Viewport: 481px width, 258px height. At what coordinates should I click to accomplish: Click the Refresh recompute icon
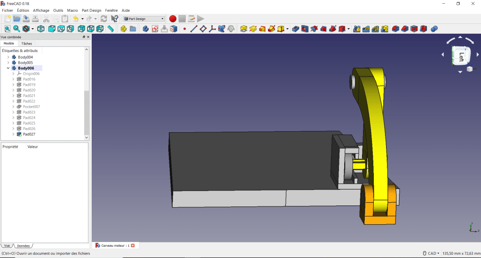(x=104, y=19)
